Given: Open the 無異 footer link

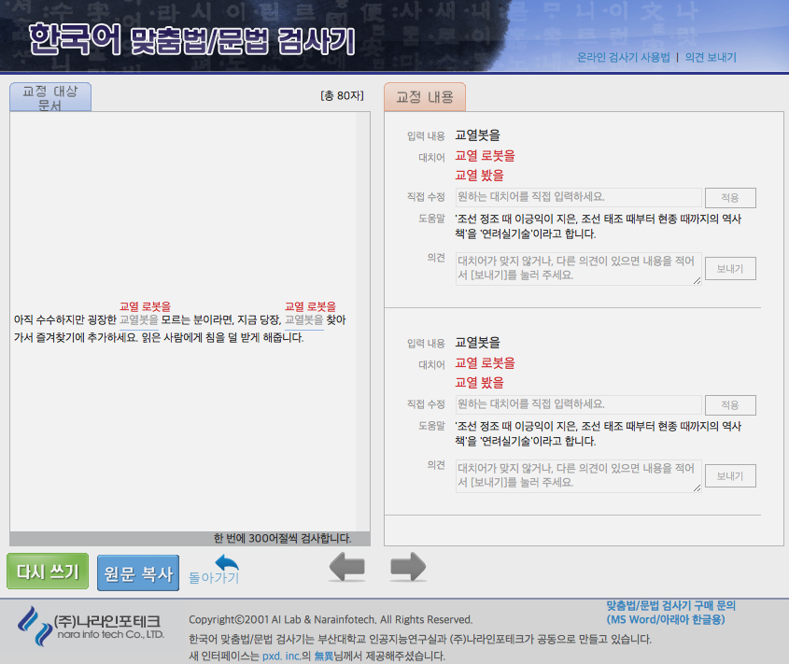Looking at the screenshot, I should coord(324,656).
